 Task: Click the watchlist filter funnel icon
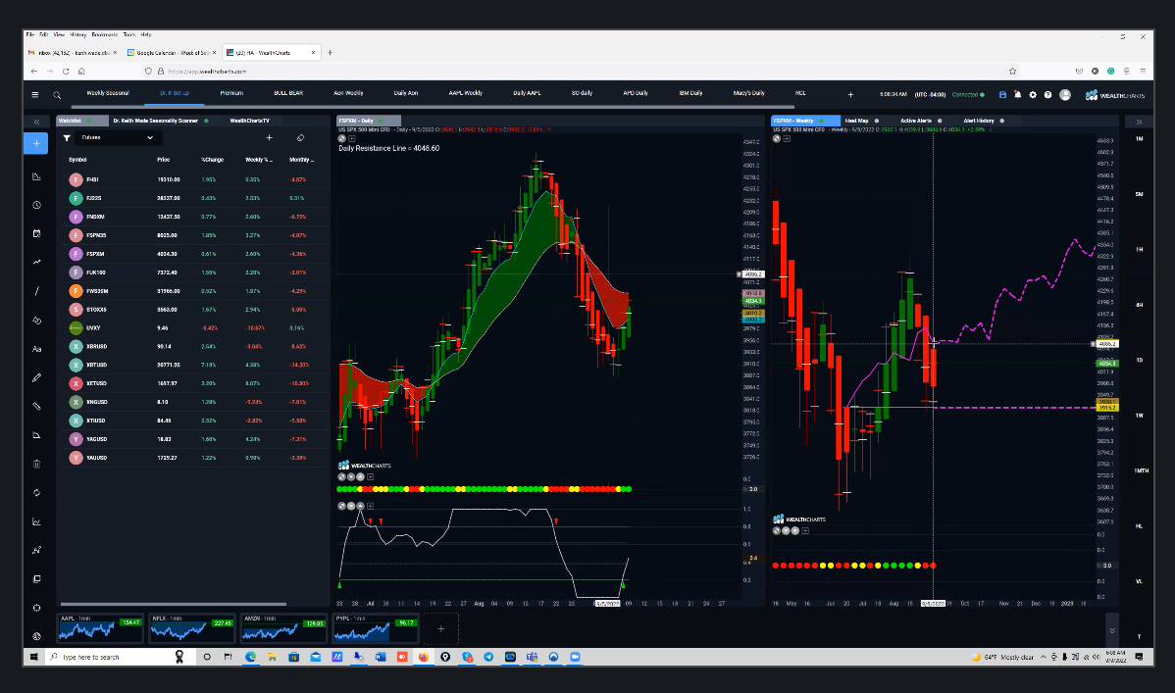pyautogui.click(x=67, y=138)
